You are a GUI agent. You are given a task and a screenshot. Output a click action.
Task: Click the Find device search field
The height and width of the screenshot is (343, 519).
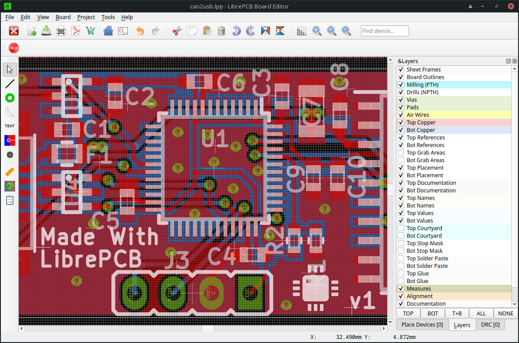(x=384, y=31)
